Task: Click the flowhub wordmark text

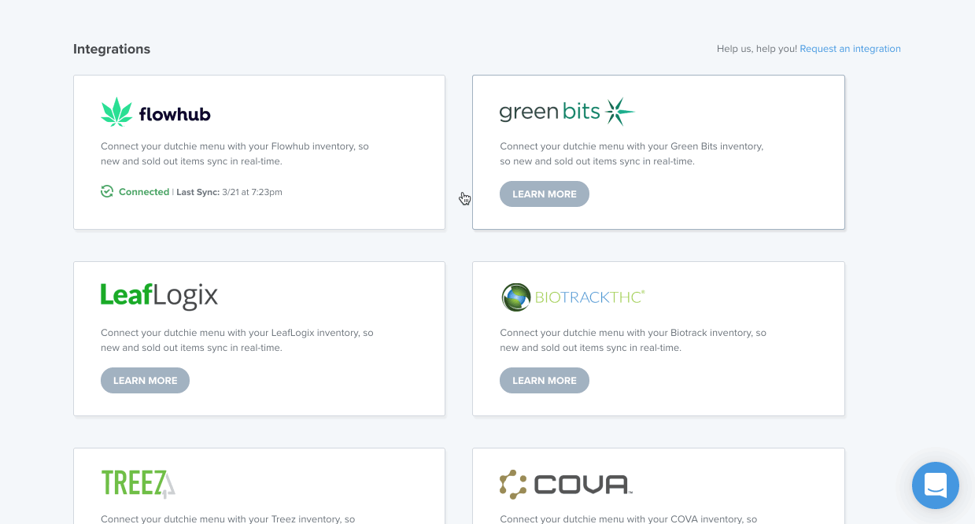Action: pyautogui.click(x=175, y=114)
